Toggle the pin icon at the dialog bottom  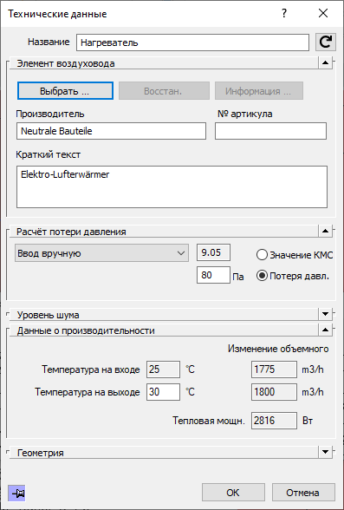[16, 493]
